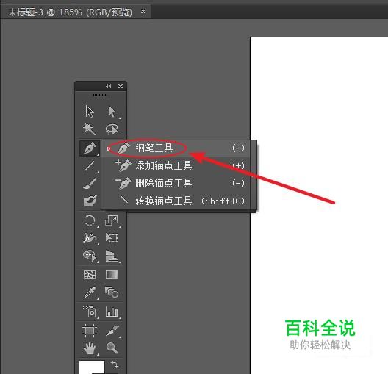Choose 删除锚点工具 from the flyout
Image resolution: width=388 pixels, height=374 pixels.
point(176,183)
